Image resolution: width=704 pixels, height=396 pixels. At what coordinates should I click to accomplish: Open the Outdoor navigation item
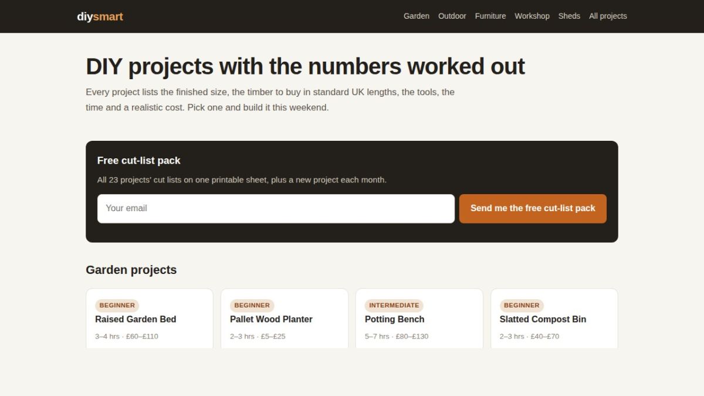coord(452,16)
